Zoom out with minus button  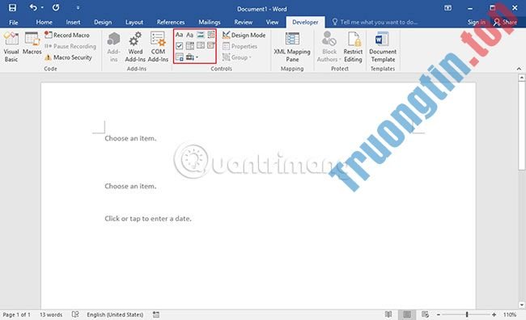(439, 314)
